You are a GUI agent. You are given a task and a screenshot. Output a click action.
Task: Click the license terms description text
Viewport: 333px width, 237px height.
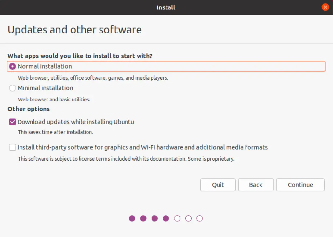point(126,159)
